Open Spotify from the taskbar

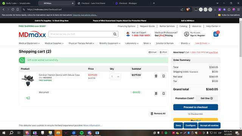pos(82,133)
